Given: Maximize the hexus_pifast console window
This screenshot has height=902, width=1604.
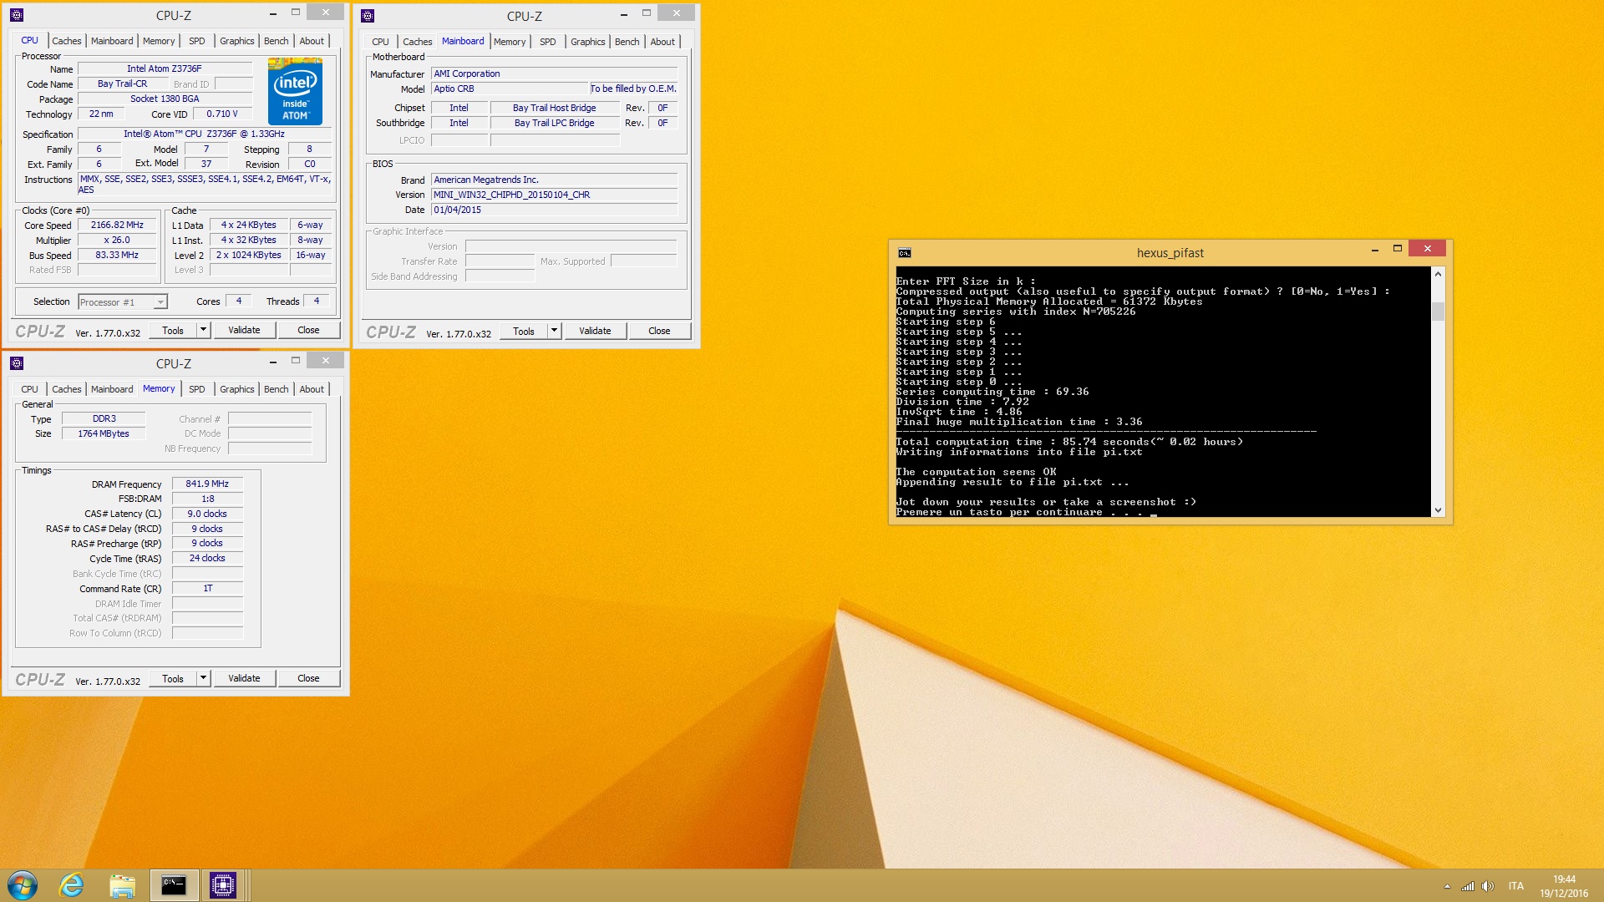Looking at the screenshot, I should [x=1397, y=249].
